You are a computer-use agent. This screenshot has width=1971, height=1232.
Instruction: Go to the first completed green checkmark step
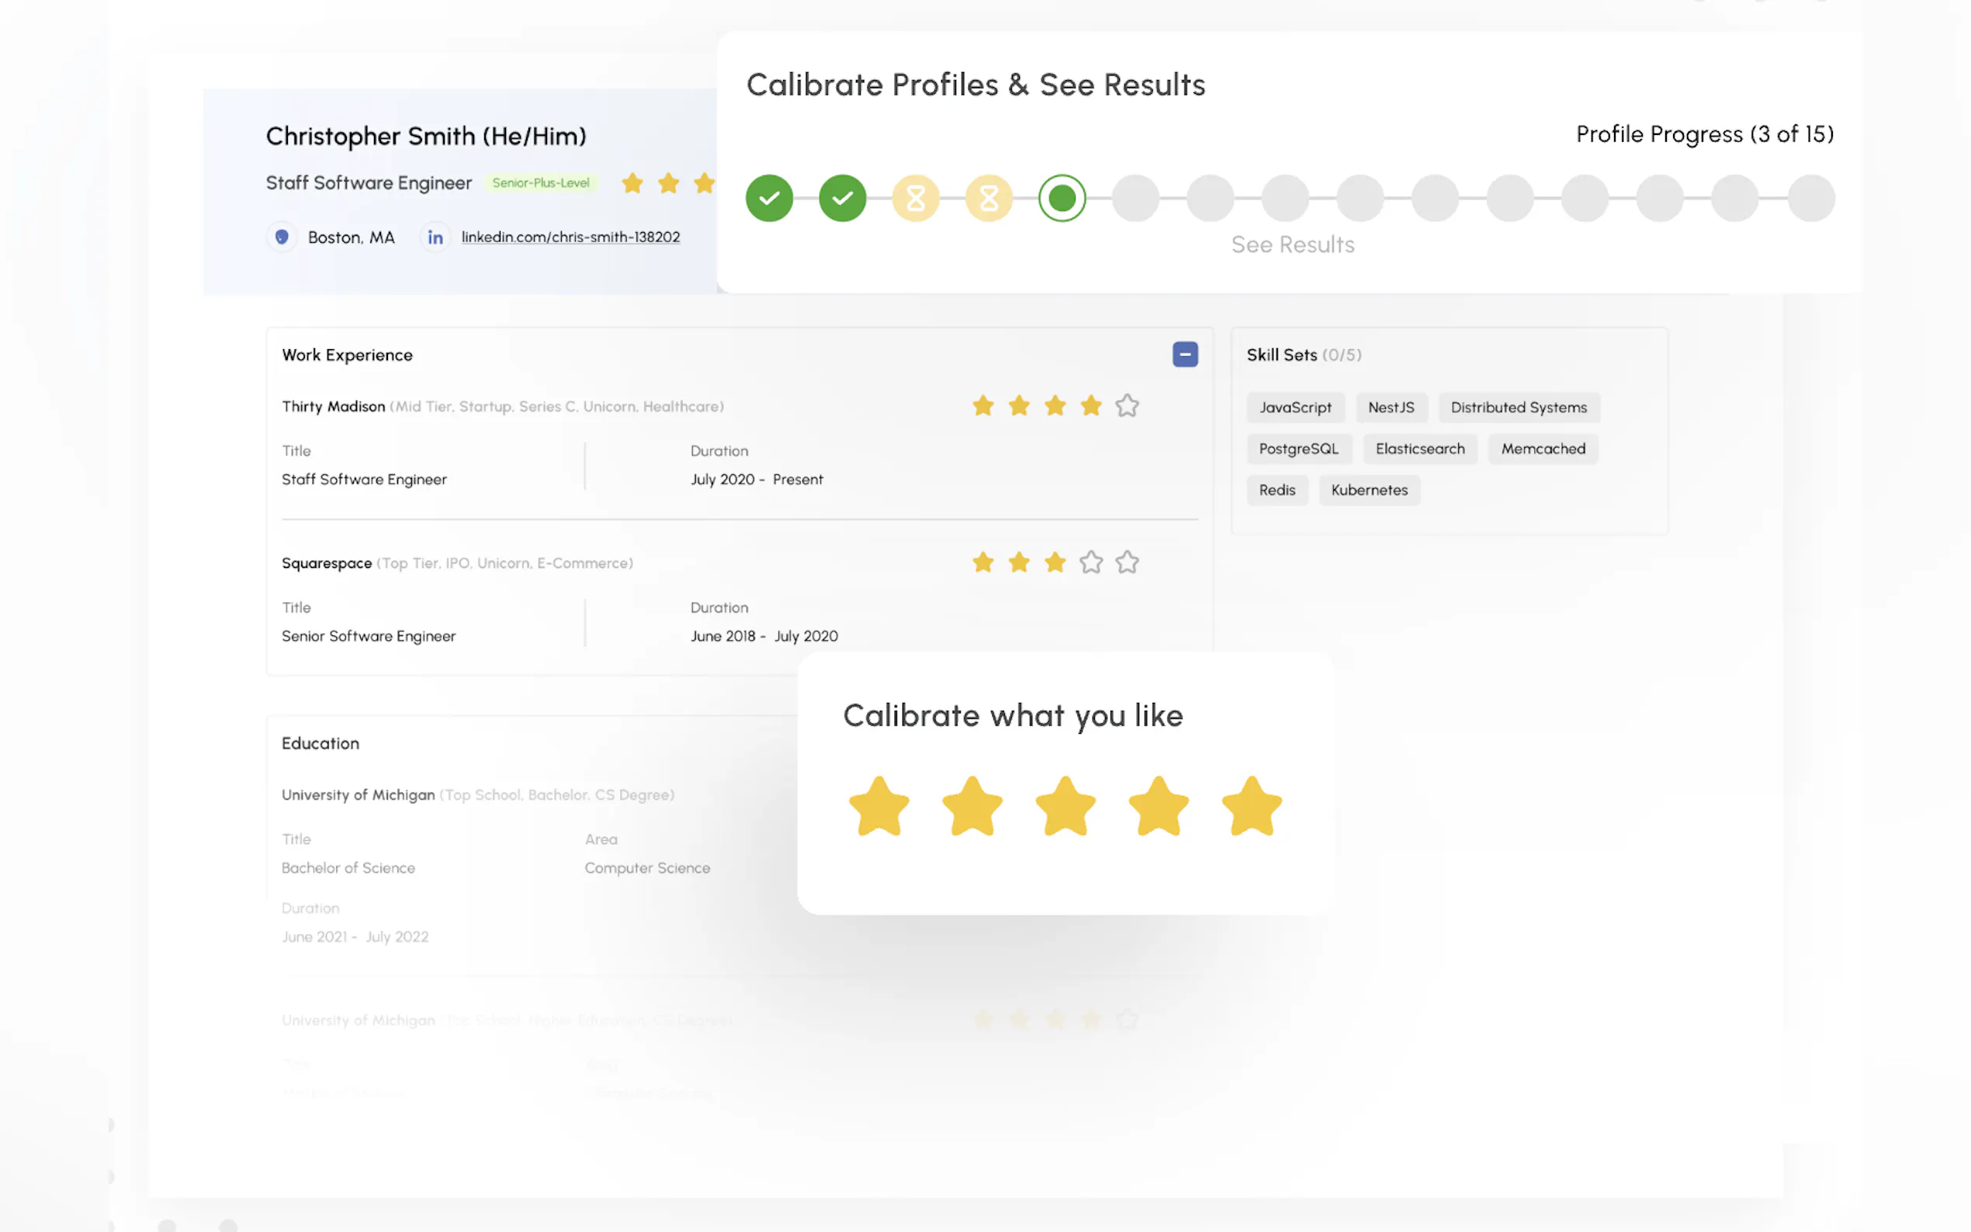[768, 198]
